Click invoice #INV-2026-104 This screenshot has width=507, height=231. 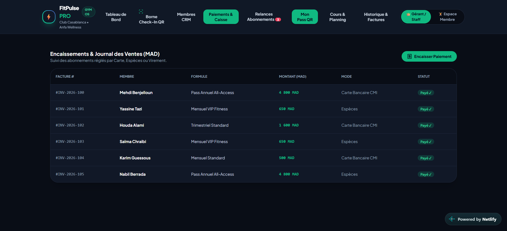pos(70,158)
